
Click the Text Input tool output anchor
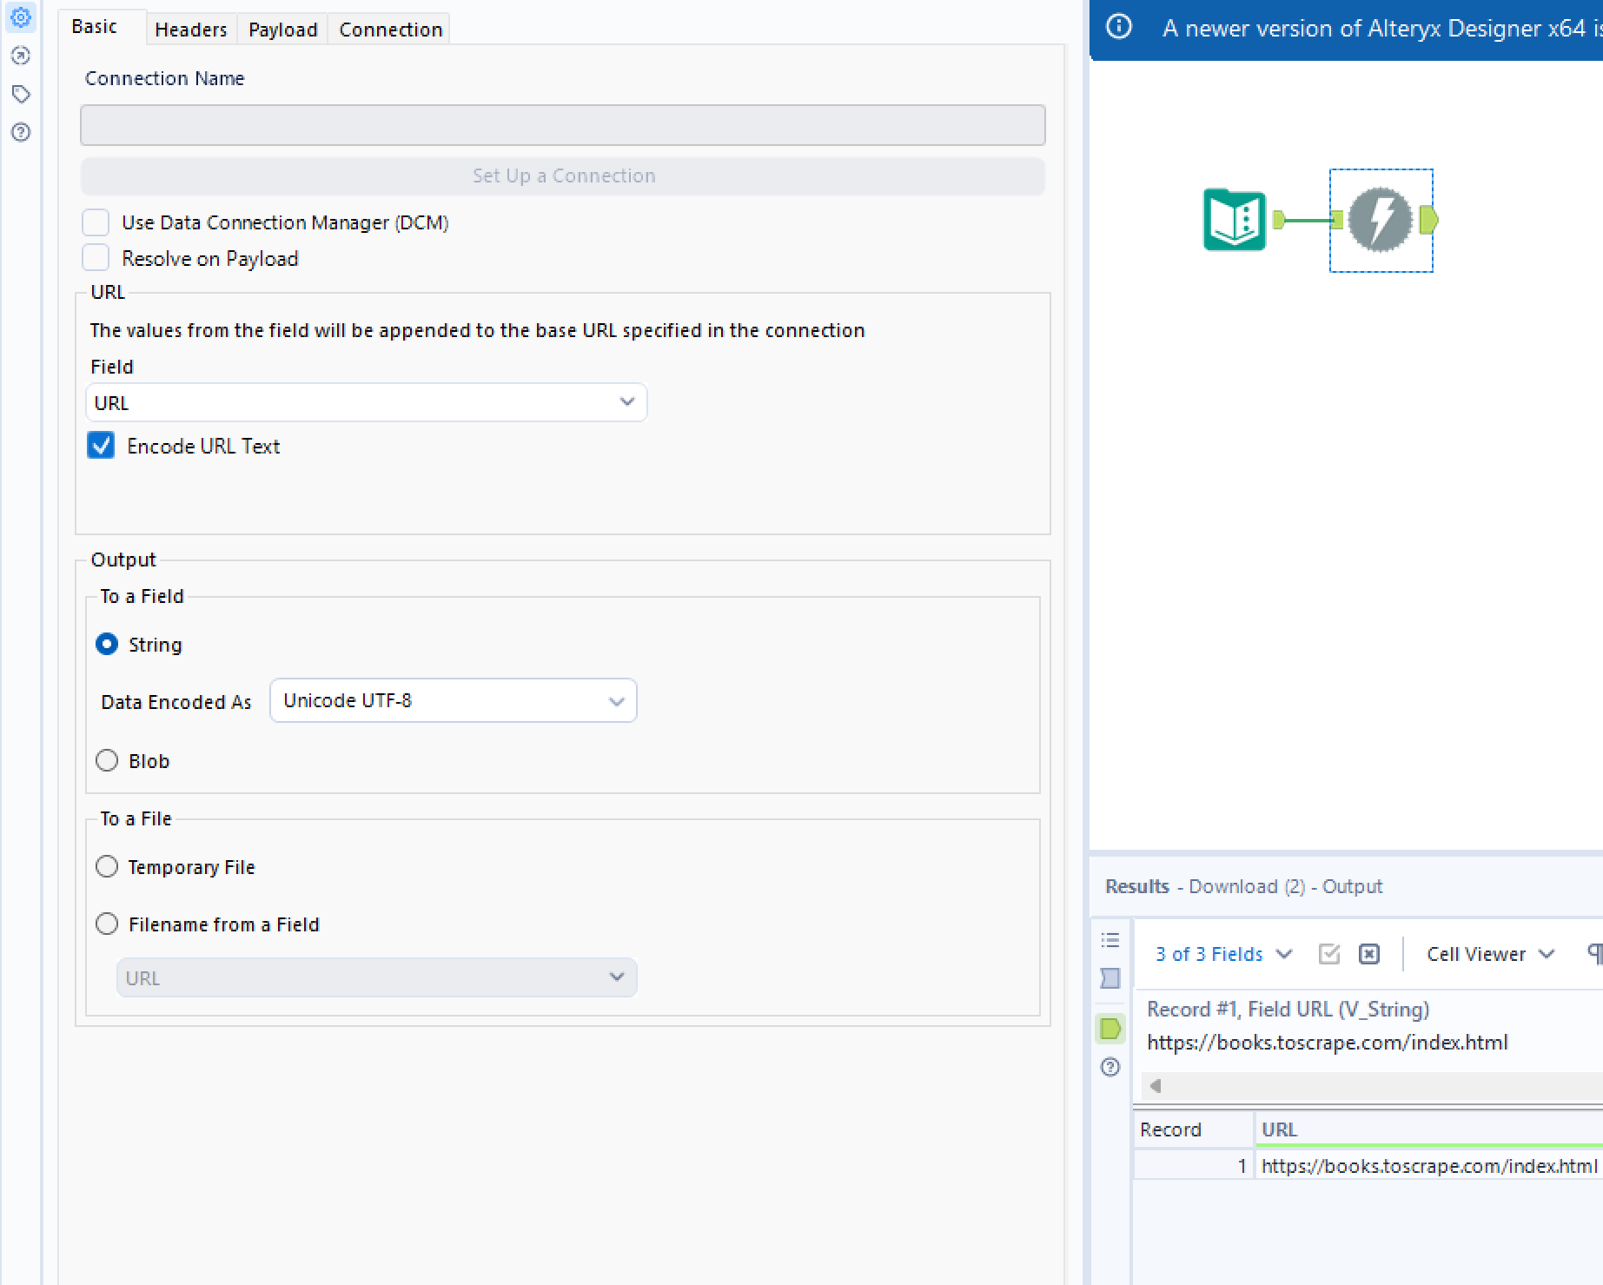(1278, 220)
